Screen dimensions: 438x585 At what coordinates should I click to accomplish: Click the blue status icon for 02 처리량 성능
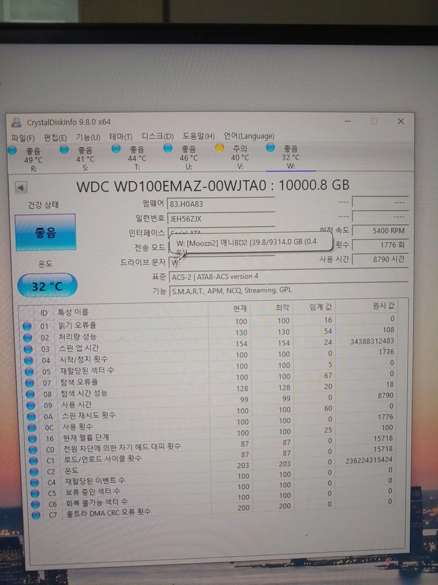(x=27, y=338)
